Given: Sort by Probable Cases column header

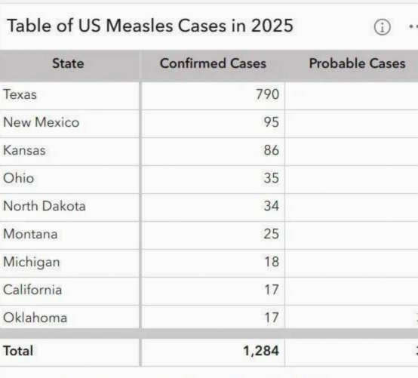Looking at the screenshot, I should tap(357, 63).
